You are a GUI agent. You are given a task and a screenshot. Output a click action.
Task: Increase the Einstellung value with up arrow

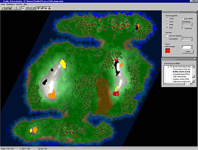(x=192, y=24)
